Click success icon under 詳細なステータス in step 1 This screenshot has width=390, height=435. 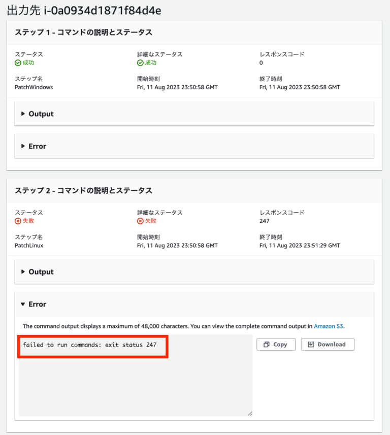141,62
